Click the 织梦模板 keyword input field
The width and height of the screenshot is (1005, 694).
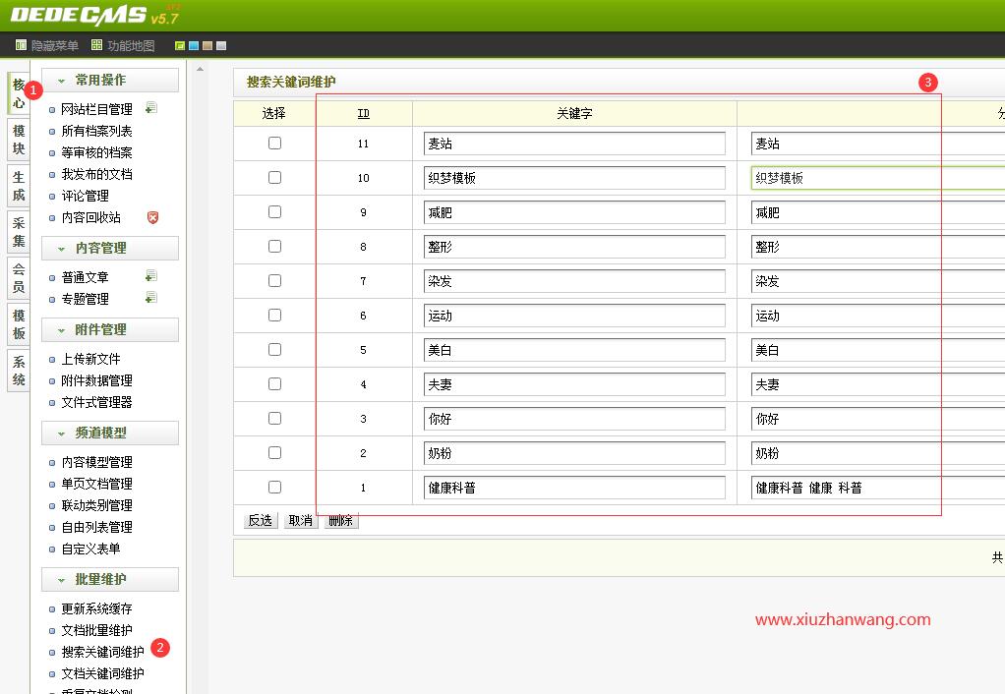[574, 178]
